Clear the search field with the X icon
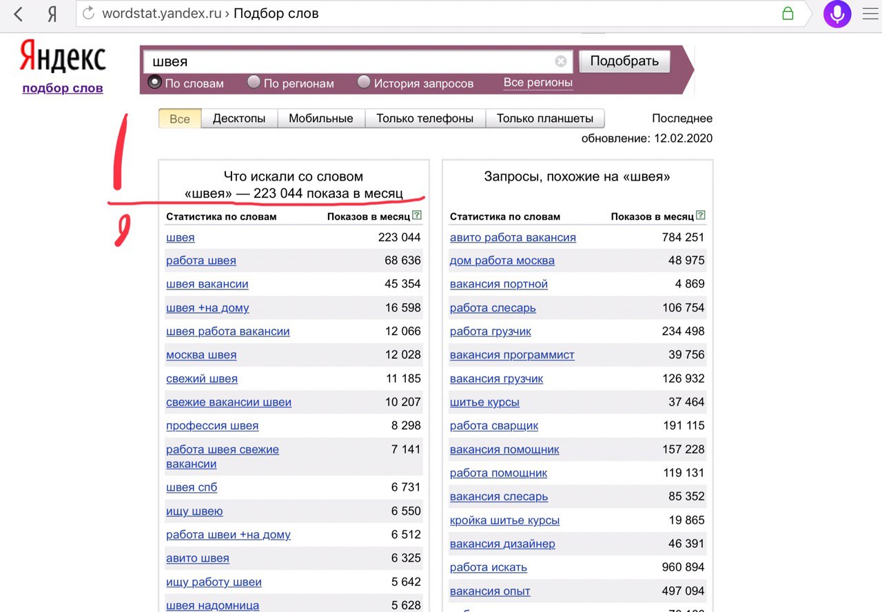The width and height of the screenshot is (882, 612). click(561, 61)
